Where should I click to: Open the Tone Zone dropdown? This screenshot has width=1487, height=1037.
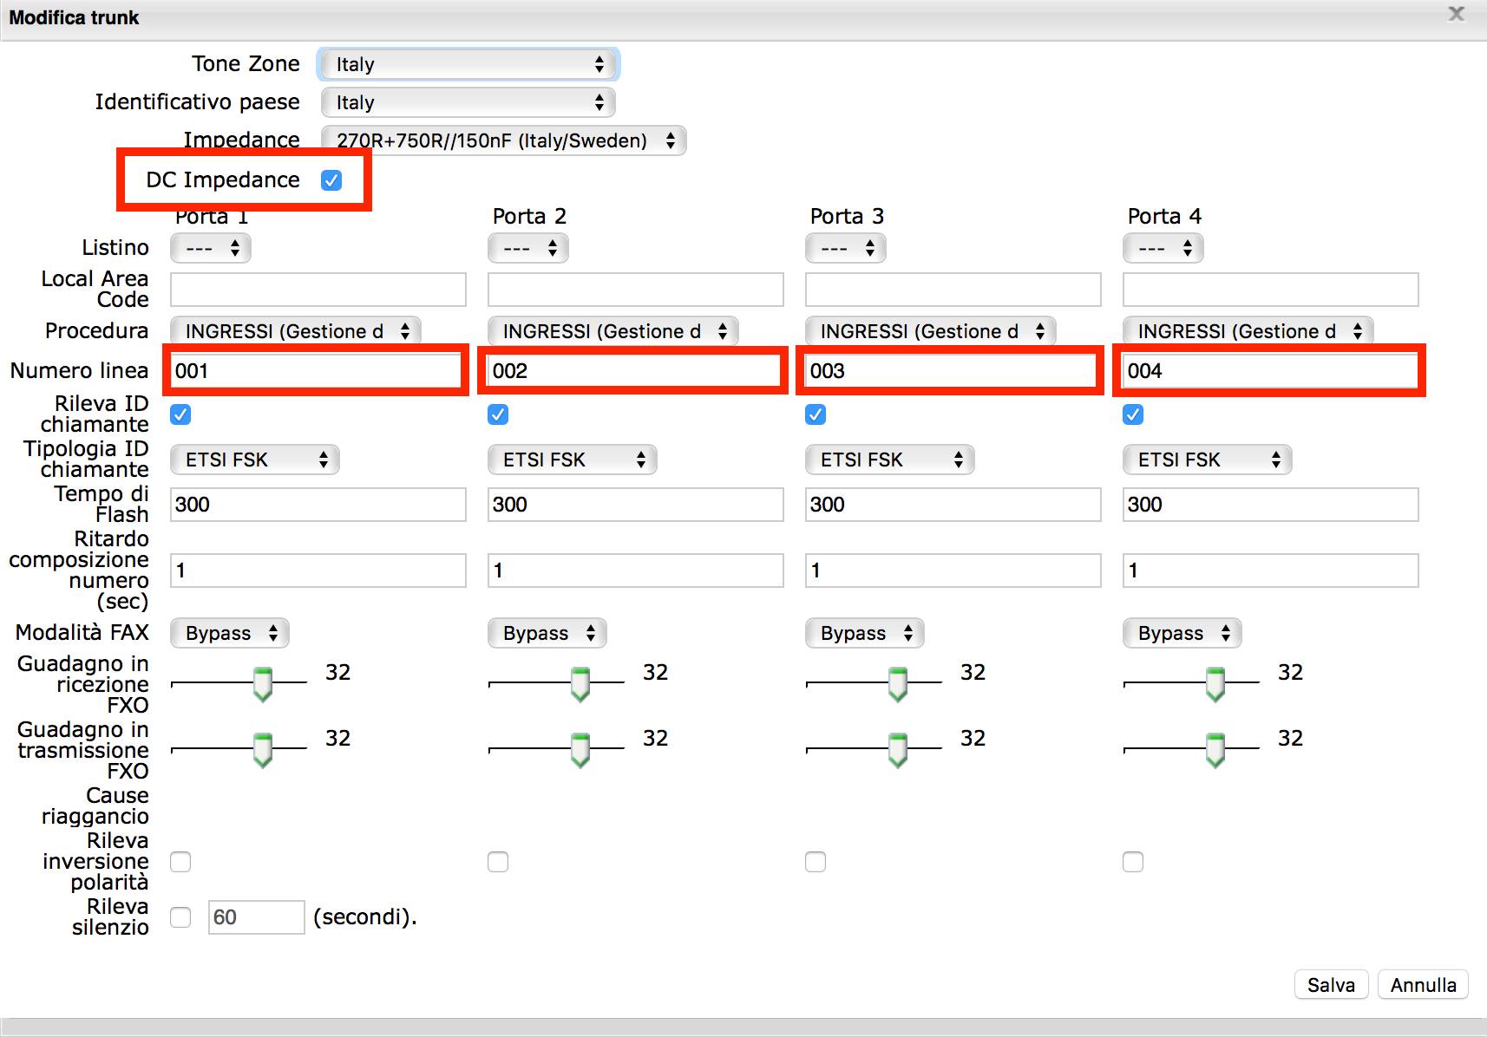(468, 64)
